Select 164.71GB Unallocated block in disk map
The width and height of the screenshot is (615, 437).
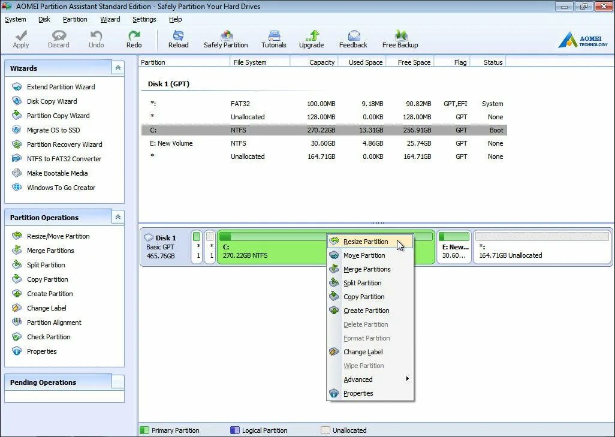pos(542,247)
